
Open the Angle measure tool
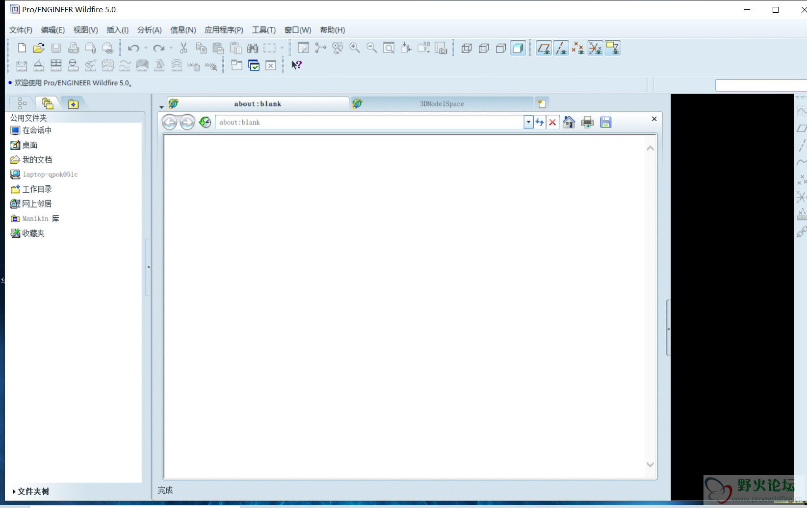click(x=39, y=65)
